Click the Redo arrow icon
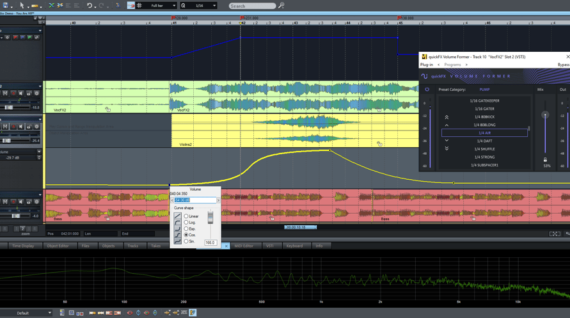The image size is (570, 318). [102, 6]
